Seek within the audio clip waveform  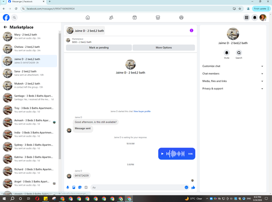(175, 154)
